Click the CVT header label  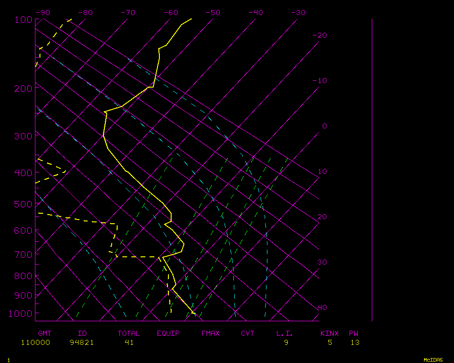(247, 334)
